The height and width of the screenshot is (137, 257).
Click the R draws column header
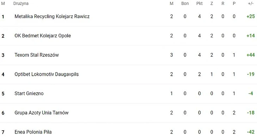point(223,4)
